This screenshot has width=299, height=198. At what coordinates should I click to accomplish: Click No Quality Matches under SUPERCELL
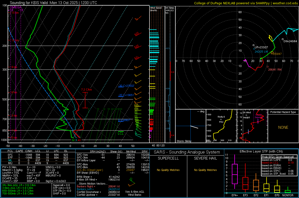168,170
